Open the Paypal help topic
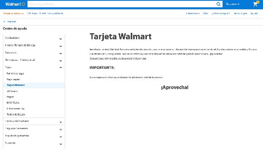Screen dimensions: 263x149 [x=10, y=97]
